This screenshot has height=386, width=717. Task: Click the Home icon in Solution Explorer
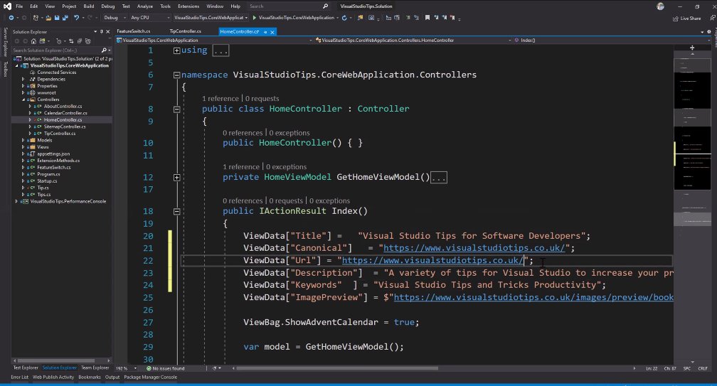click(33, 41)
